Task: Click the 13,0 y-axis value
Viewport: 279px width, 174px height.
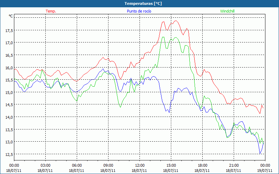Action: pyautogui.click(x=9, y=142)
